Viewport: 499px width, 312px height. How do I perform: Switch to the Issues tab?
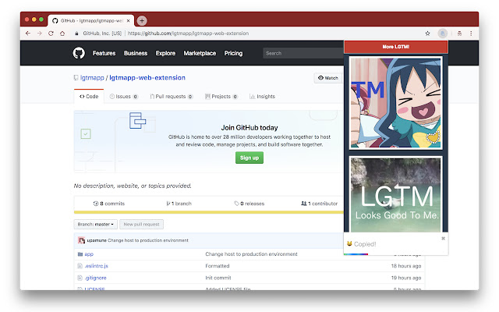pos(123,97)
